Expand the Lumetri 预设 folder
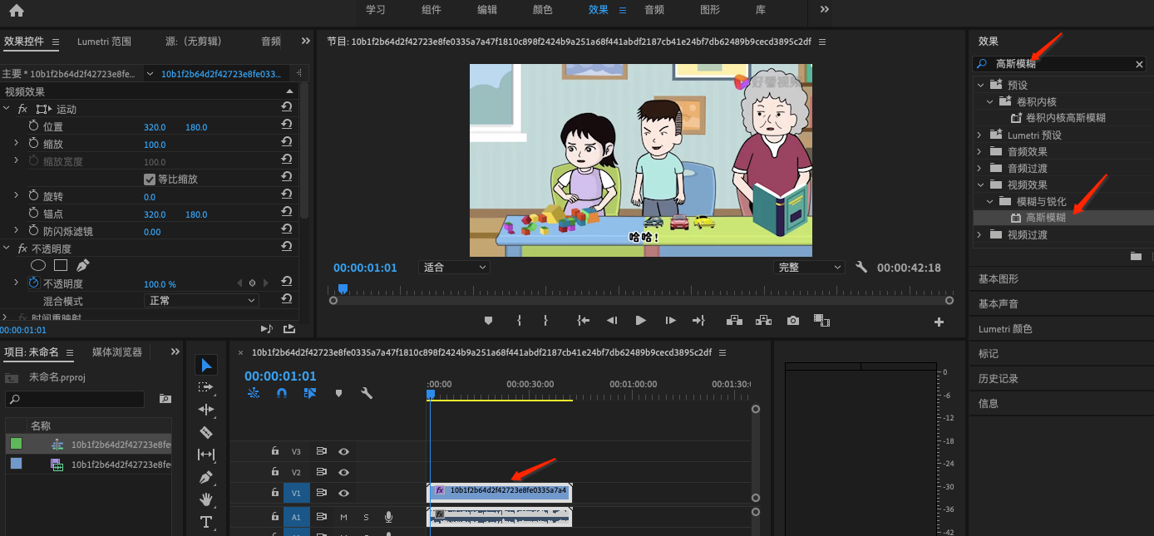The height and width of the screenshot is (536, 1154). (x=979, y=135)
